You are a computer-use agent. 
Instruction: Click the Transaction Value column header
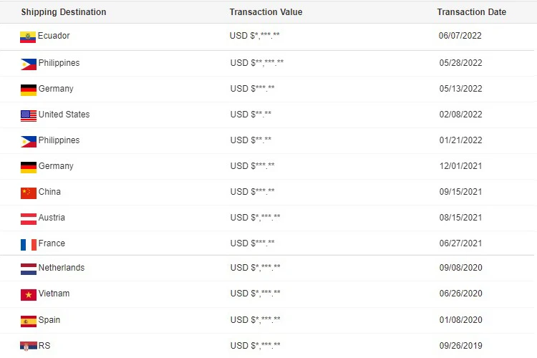pyautogui.click(x=266, y=12)
